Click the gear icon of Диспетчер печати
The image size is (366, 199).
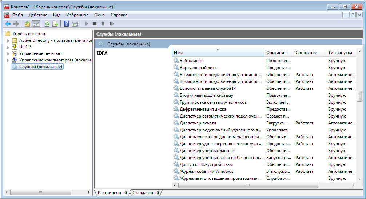coord(176,123)
